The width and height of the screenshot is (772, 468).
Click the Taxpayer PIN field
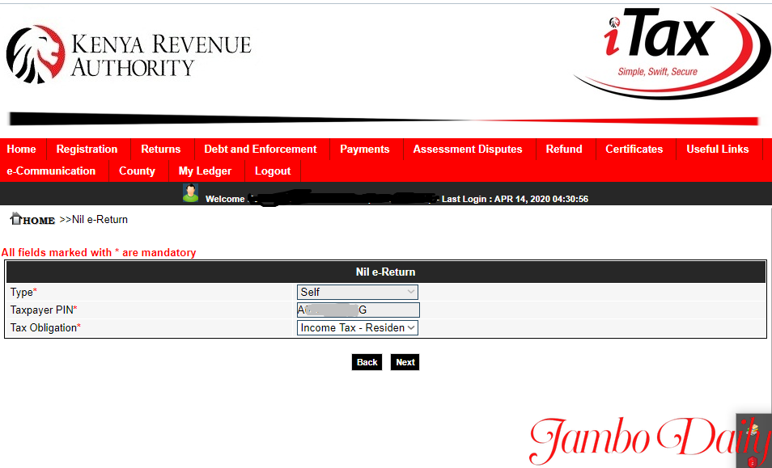point(358,310)
